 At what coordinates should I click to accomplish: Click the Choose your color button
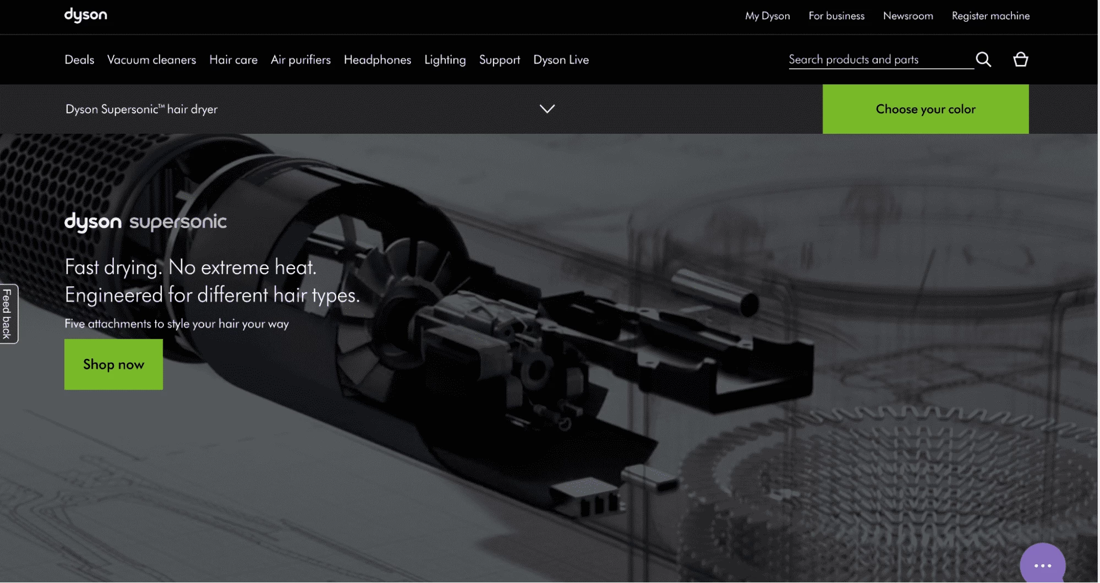pyautogui.click(x=926, y=109)
